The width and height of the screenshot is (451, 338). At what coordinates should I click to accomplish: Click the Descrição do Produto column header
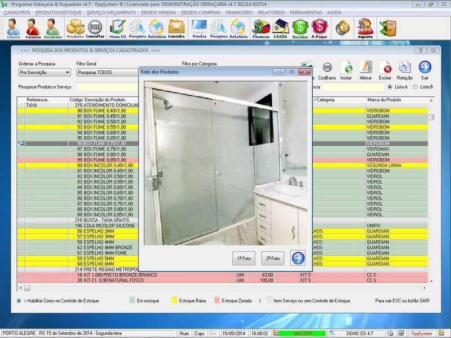pyautogui.click(x=105, y=100)
